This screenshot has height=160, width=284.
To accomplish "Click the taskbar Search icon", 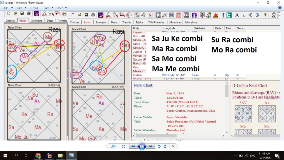I will click(x=16, y=156).
